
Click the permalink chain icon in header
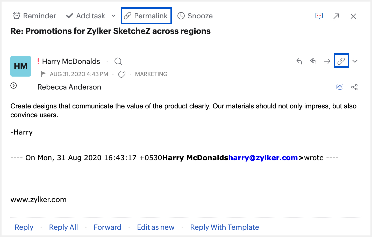coord(341,61)
